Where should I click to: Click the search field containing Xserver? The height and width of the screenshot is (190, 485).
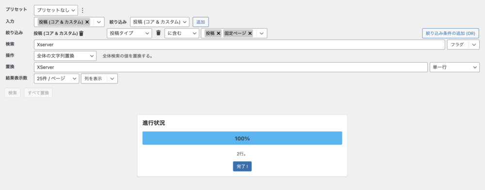[240, 45]
